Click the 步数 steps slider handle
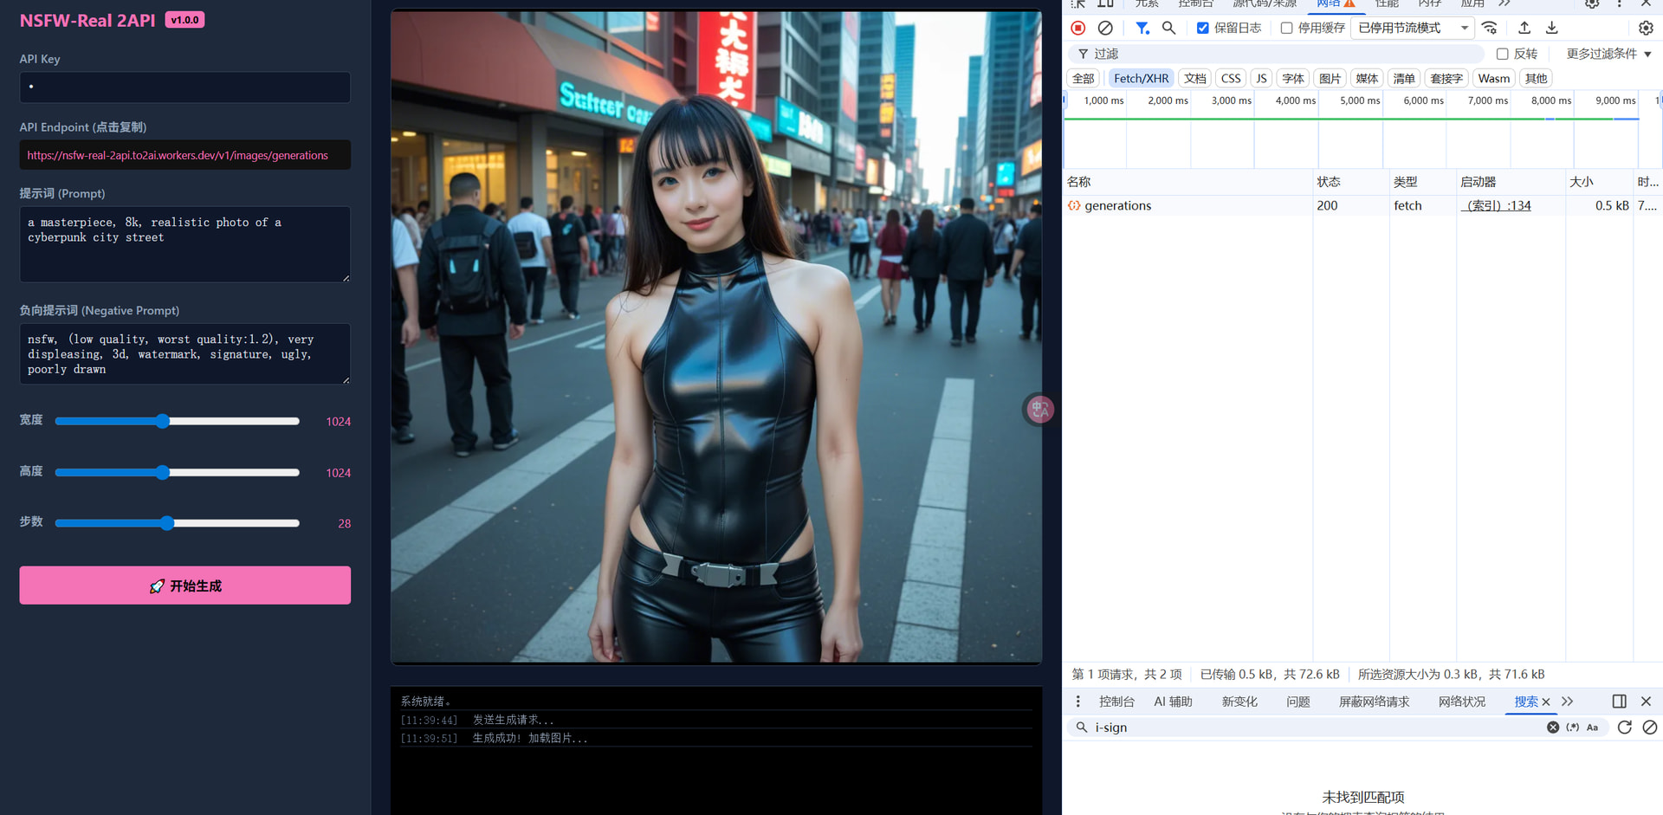The width and height of the screenshot is (1663, 815). tap(167, 523)
